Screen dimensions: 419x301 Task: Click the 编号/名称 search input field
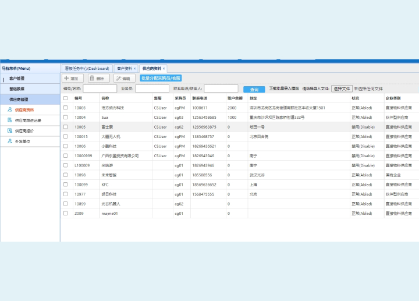[100, 88]
